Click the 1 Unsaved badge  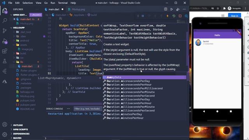click(36, 15)
